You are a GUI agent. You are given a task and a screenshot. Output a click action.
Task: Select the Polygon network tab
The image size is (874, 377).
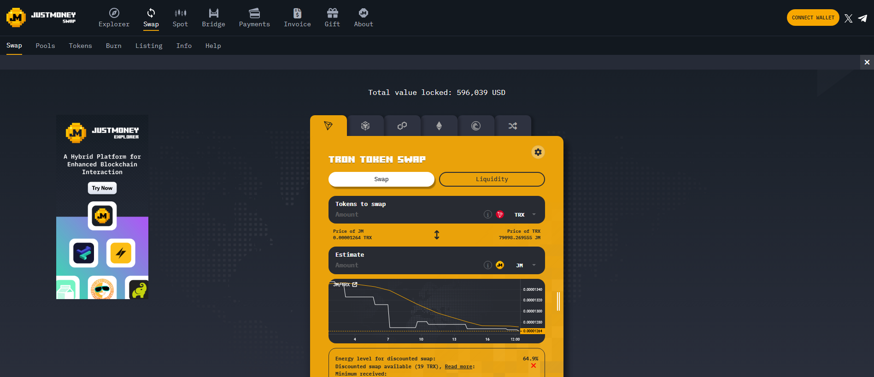click(402, 125)
